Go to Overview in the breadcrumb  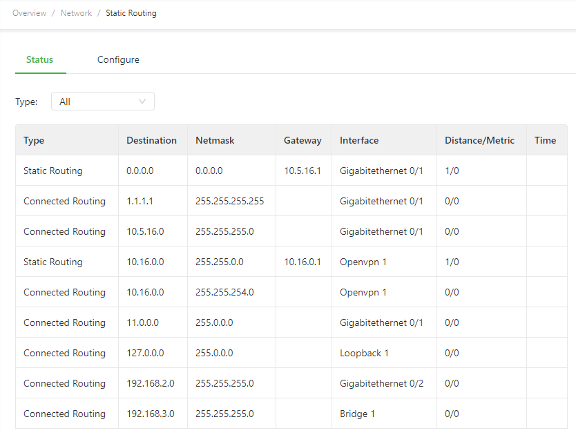point(30,13)
